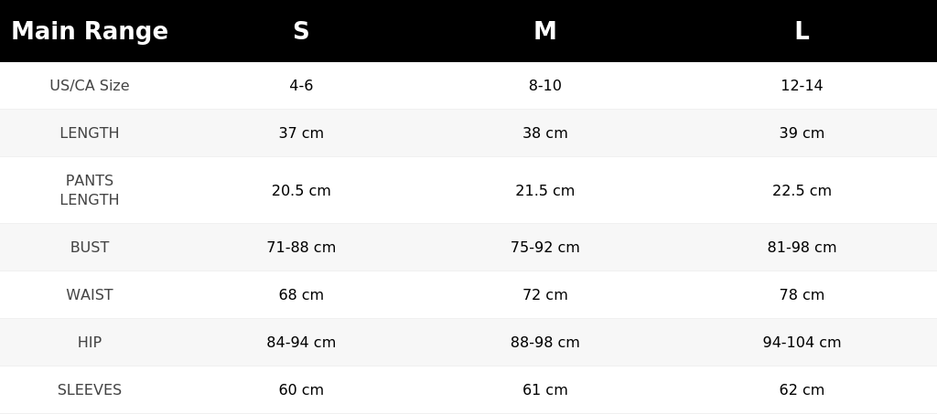The image size is (937, 414).
Task: Select the 78 cm waist value
Action: click(x=802, y=294)
